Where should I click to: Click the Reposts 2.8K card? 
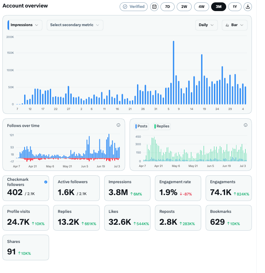click(178, 218)
